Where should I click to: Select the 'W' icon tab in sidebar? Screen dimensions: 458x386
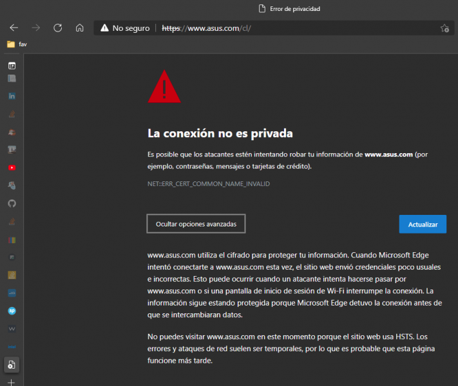click(x=12, y=329)
